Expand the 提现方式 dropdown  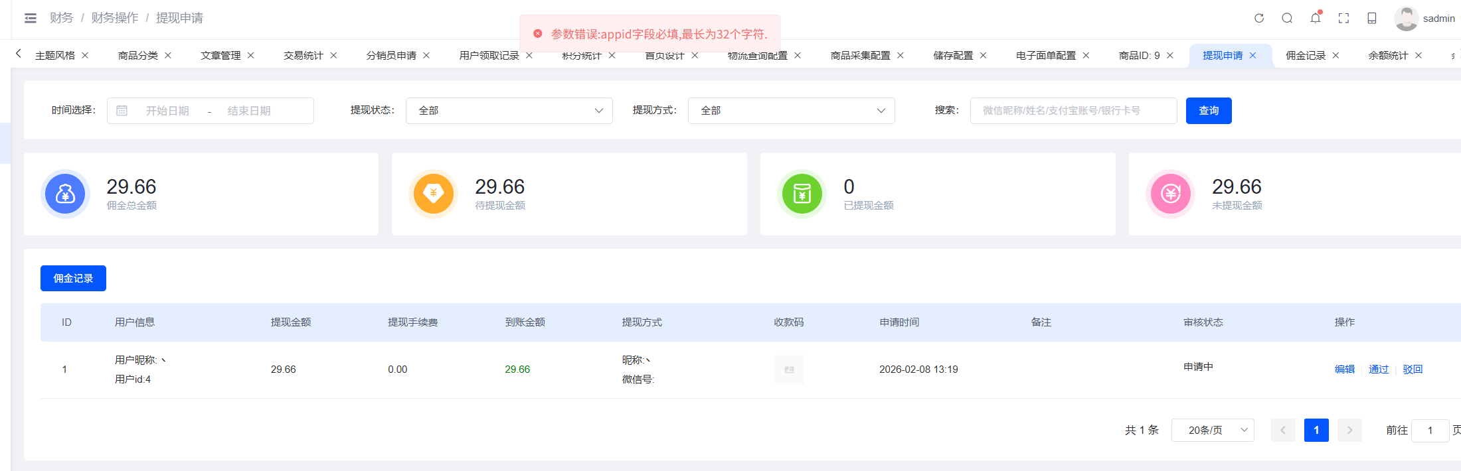point(791,111)
